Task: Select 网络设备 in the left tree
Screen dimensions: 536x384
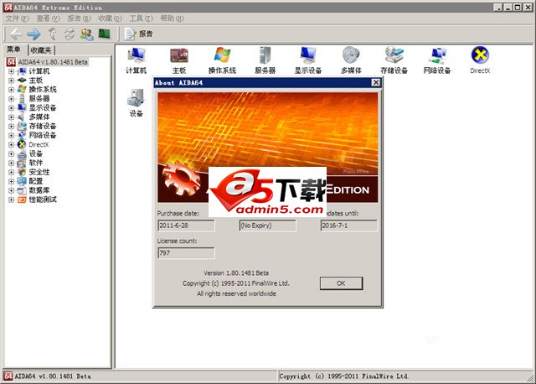Action: click(x=43, y=136)
